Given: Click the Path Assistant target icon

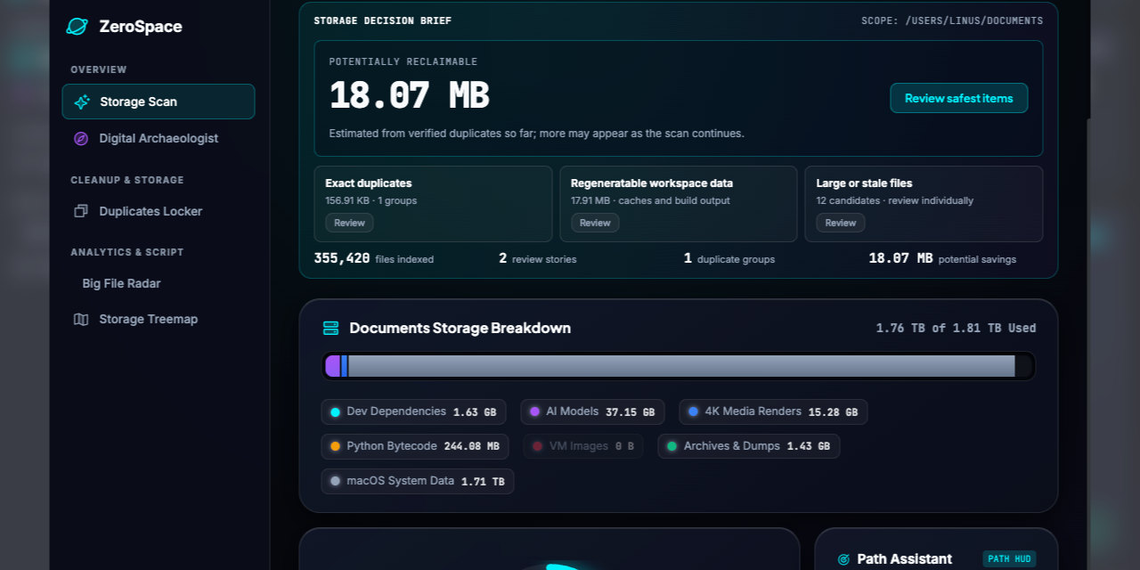Looking at the screenshot, I should [843, 559].
